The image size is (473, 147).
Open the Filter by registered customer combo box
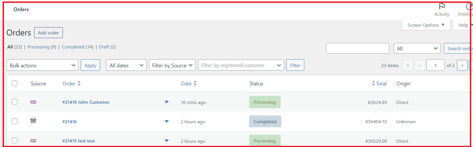(x=241, y=65)
